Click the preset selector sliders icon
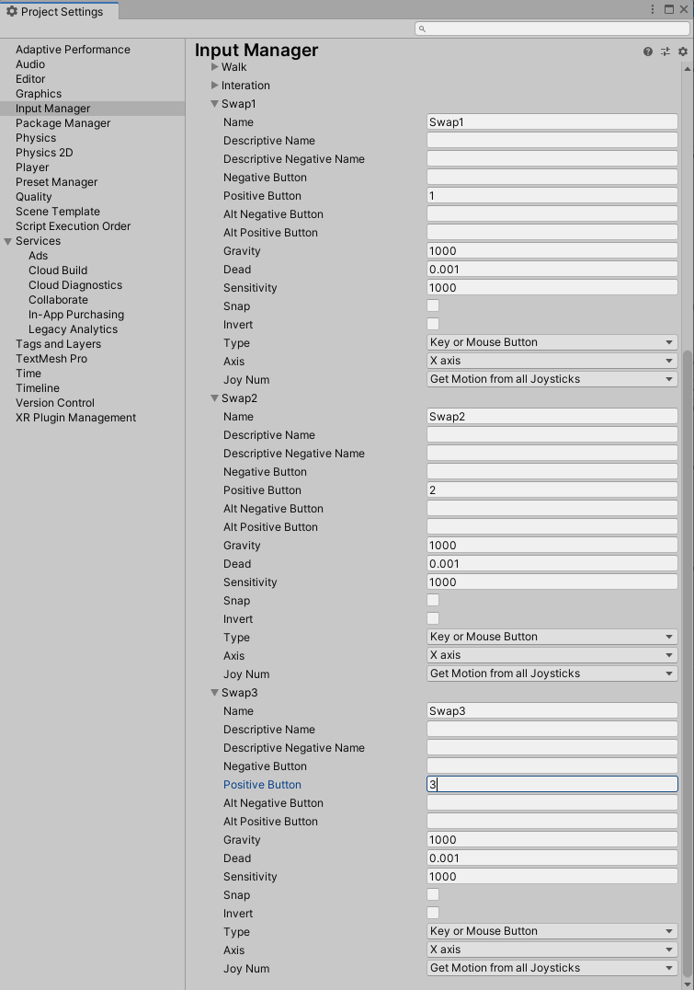The image size is (694, 990). click(666, 52)
